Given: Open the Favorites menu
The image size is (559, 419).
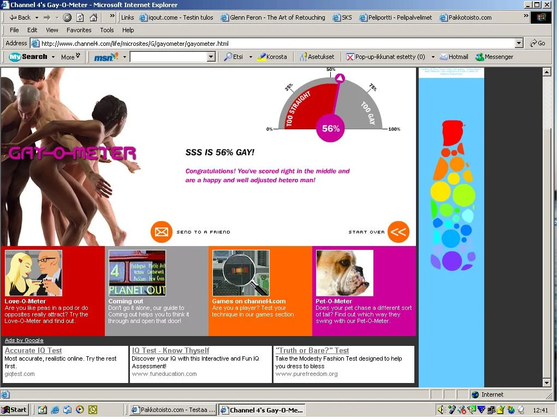Looking at the screenshot, I should click(x=79, y=30).
